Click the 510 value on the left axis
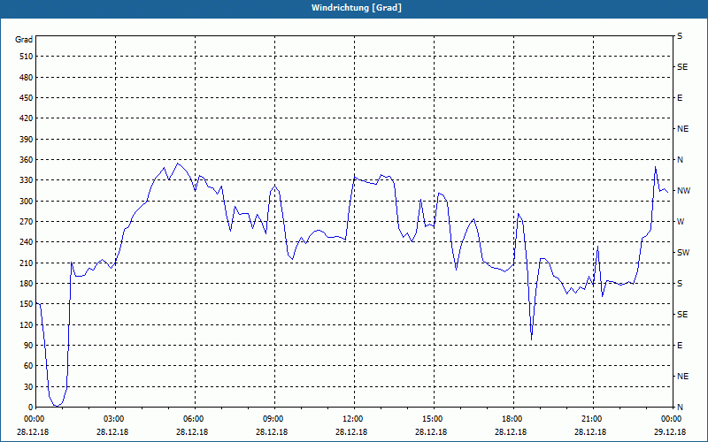Screen dimensions: 708x442 click(x=27, y=57)
